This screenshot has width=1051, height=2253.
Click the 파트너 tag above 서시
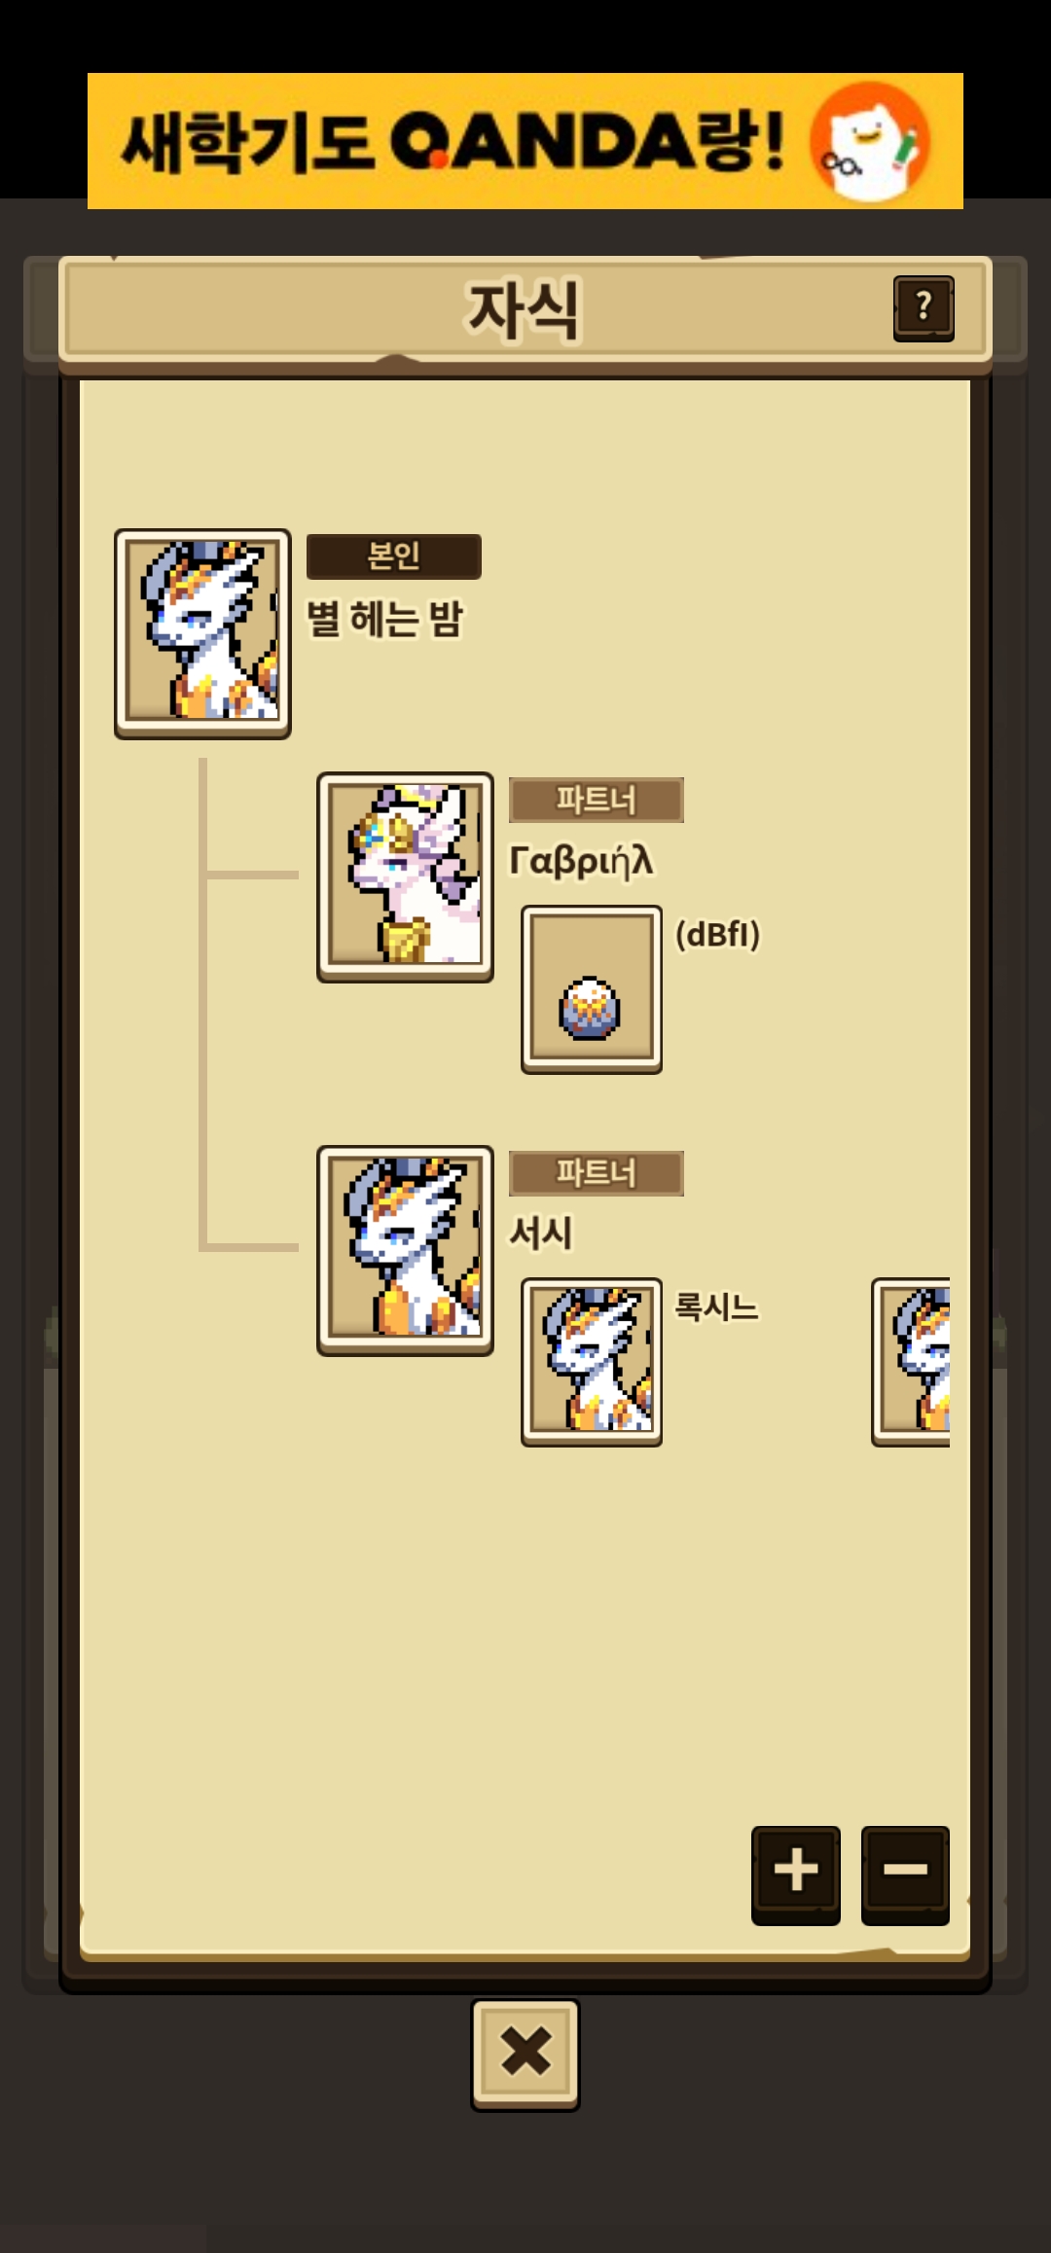(x=597, y=1173)
